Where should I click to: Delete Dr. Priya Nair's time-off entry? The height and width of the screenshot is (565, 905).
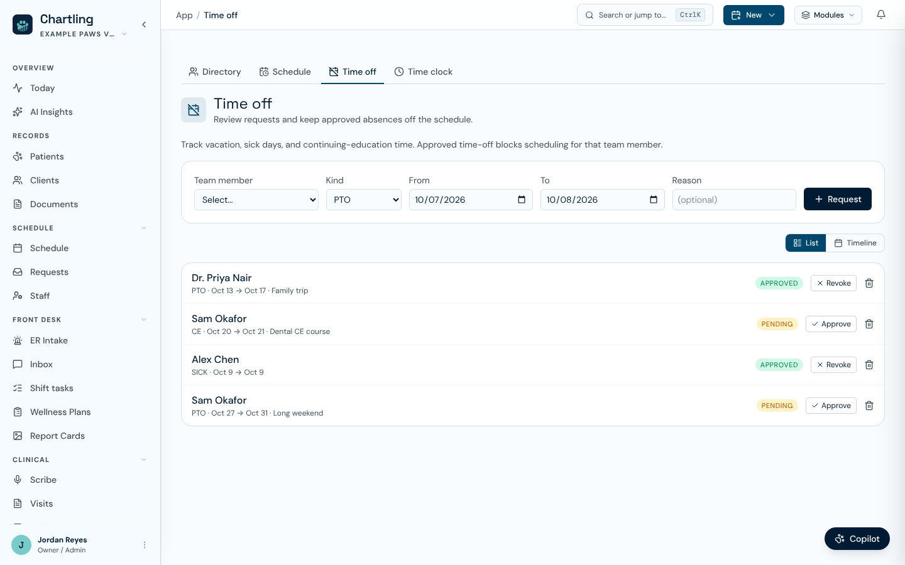869,283
